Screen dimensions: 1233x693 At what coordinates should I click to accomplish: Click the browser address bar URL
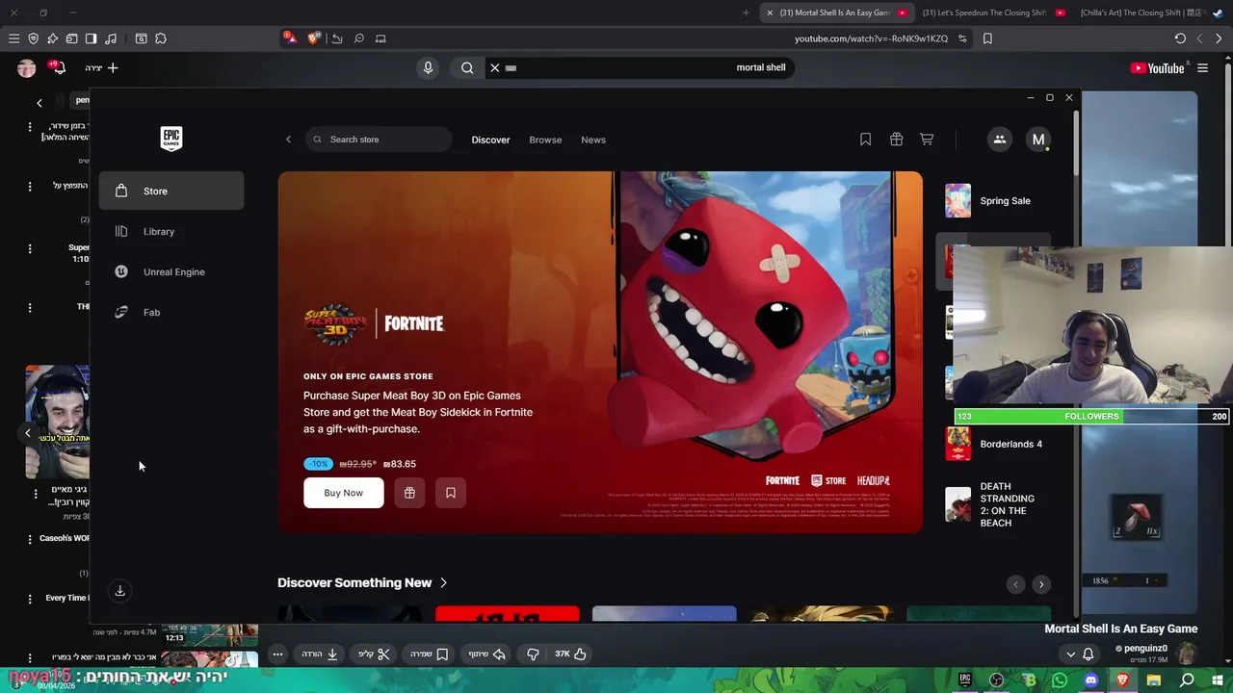coord(871,38)
